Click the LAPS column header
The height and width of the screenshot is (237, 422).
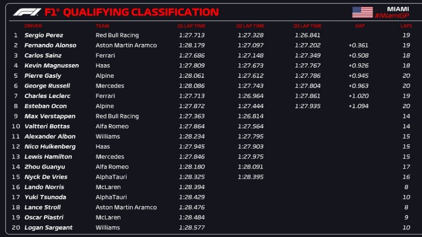pos(406,26)
